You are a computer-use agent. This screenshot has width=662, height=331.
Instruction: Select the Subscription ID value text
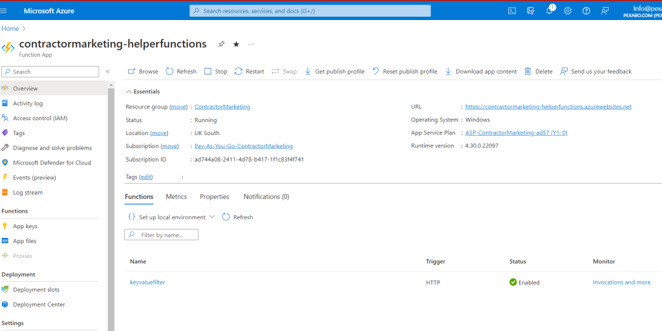coord(249,160)
